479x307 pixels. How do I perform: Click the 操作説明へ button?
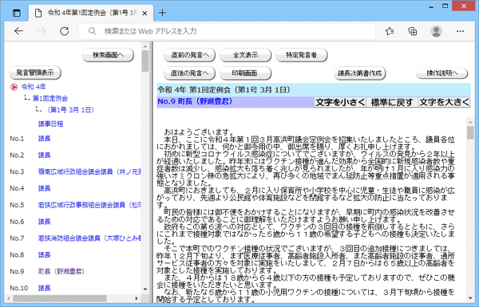click(442, 73)
